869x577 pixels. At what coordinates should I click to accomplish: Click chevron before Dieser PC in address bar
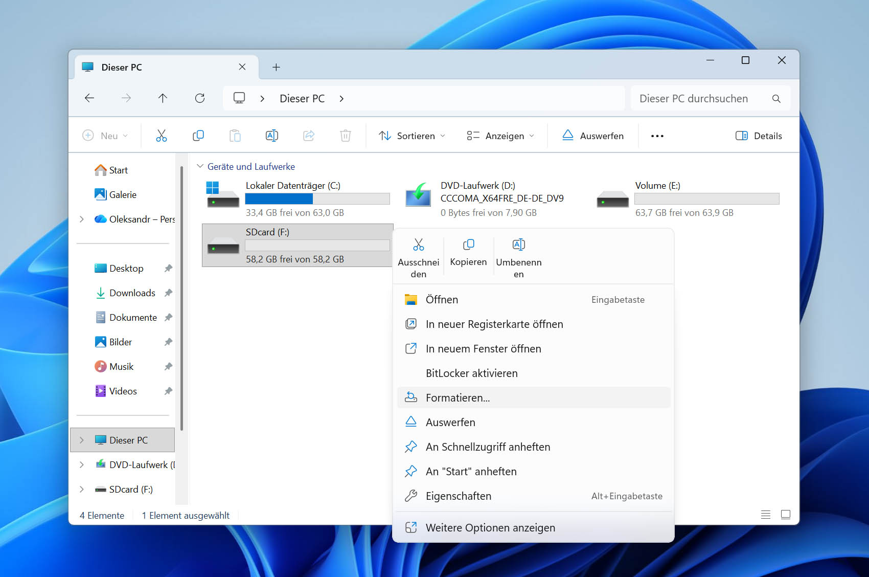pyautogui.click(x=262, y=99)
